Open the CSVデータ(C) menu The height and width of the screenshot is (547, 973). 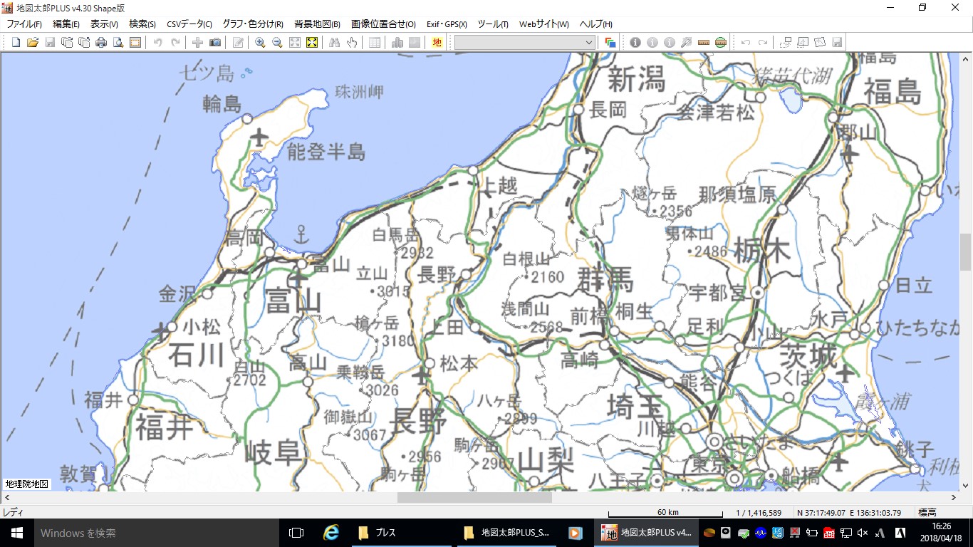click(189, 24)
